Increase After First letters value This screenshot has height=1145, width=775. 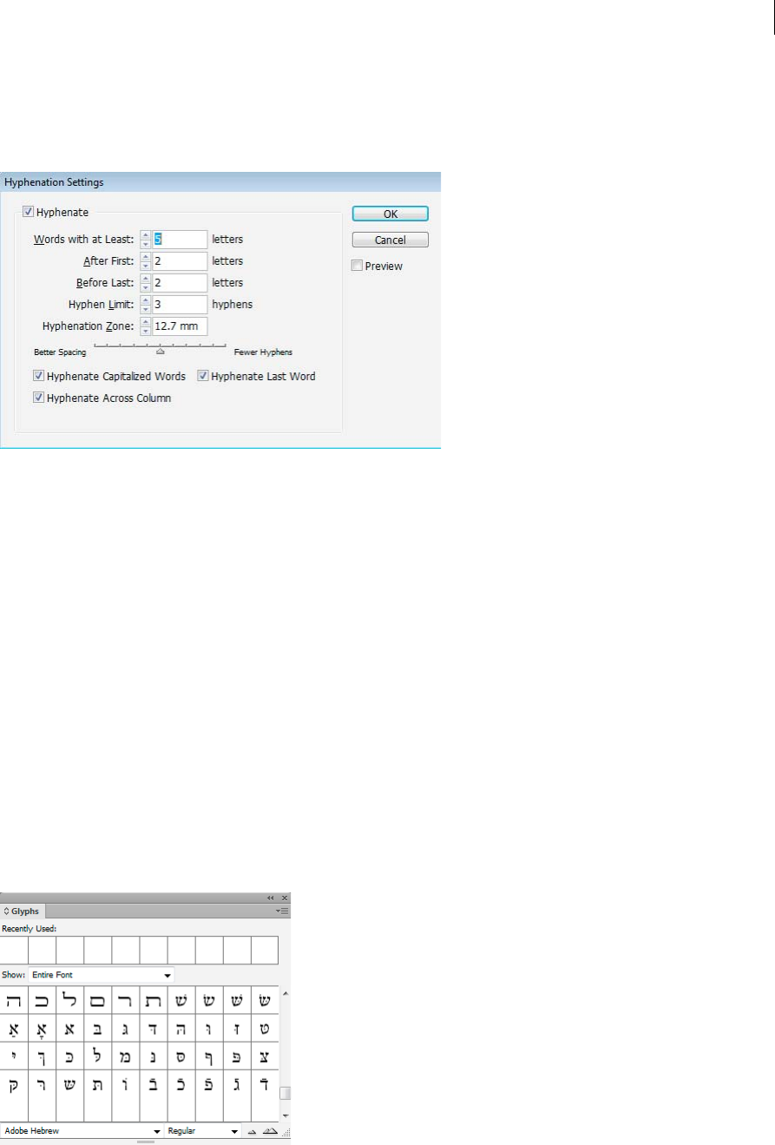(x=146, y=257)
